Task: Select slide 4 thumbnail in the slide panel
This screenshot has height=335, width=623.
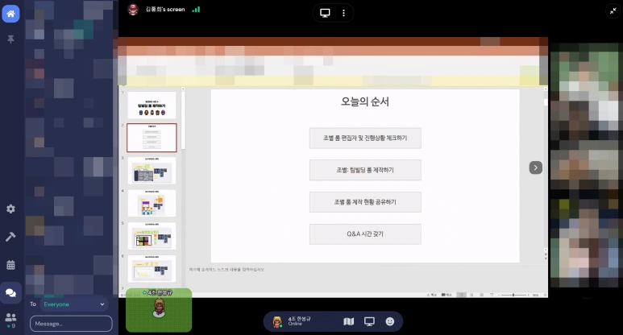Action: click(x=152, y=203)
